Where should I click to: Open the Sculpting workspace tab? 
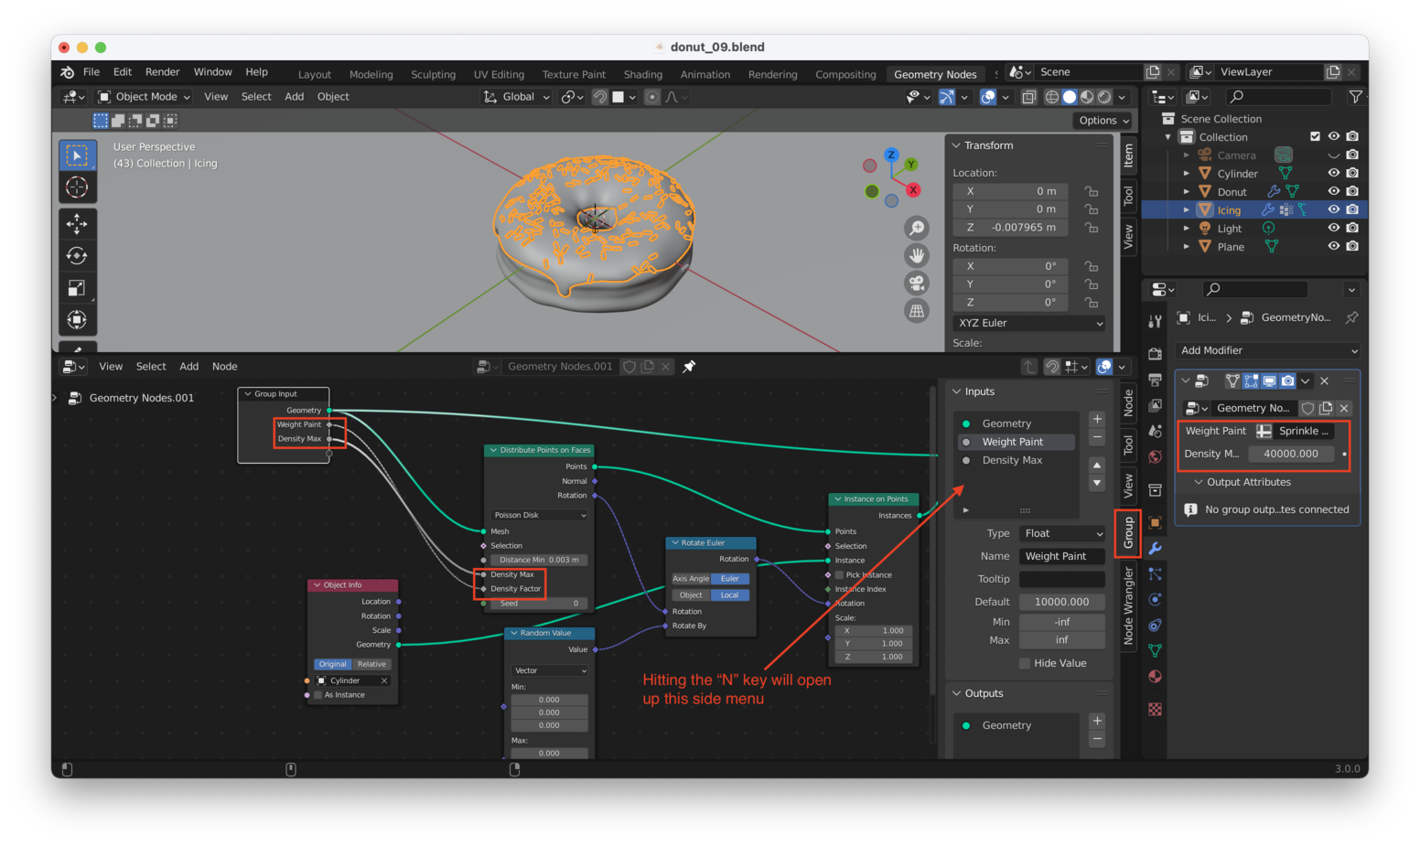[433, 74]
